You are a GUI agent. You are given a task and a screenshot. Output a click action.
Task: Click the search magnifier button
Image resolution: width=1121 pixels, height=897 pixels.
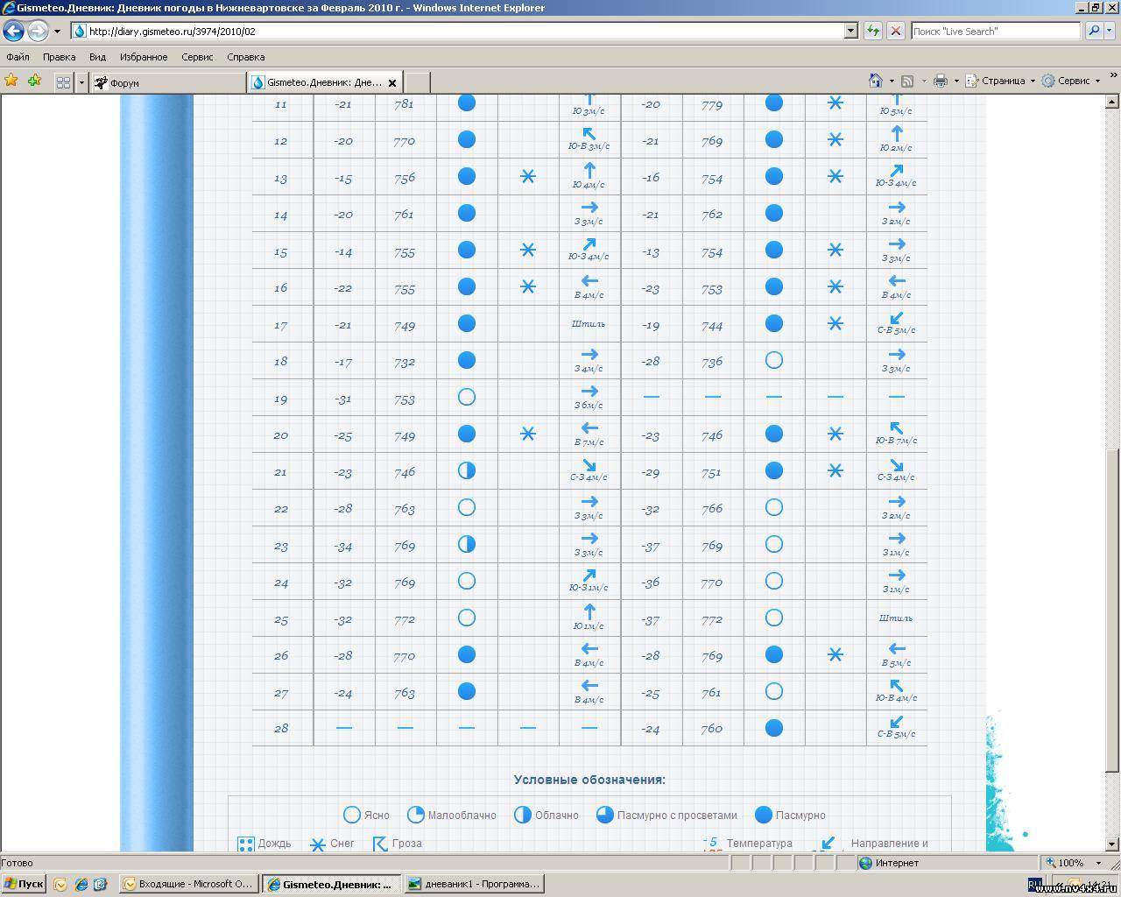[1093, 32]
